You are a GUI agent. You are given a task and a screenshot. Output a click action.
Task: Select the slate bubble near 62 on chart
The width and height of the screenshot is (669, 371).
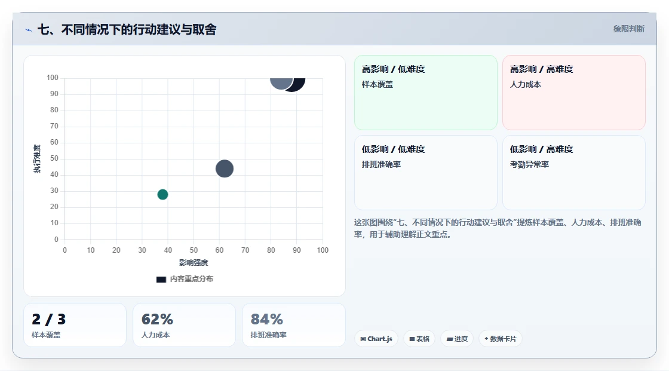(225, 168)
